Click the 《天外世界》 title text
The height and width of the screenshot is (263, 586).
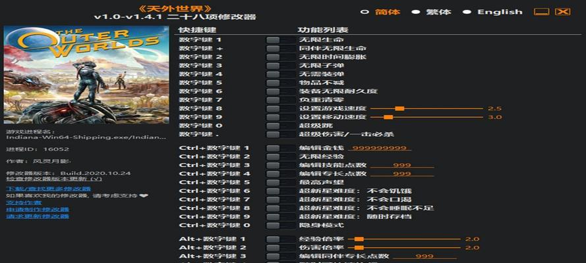175,8
